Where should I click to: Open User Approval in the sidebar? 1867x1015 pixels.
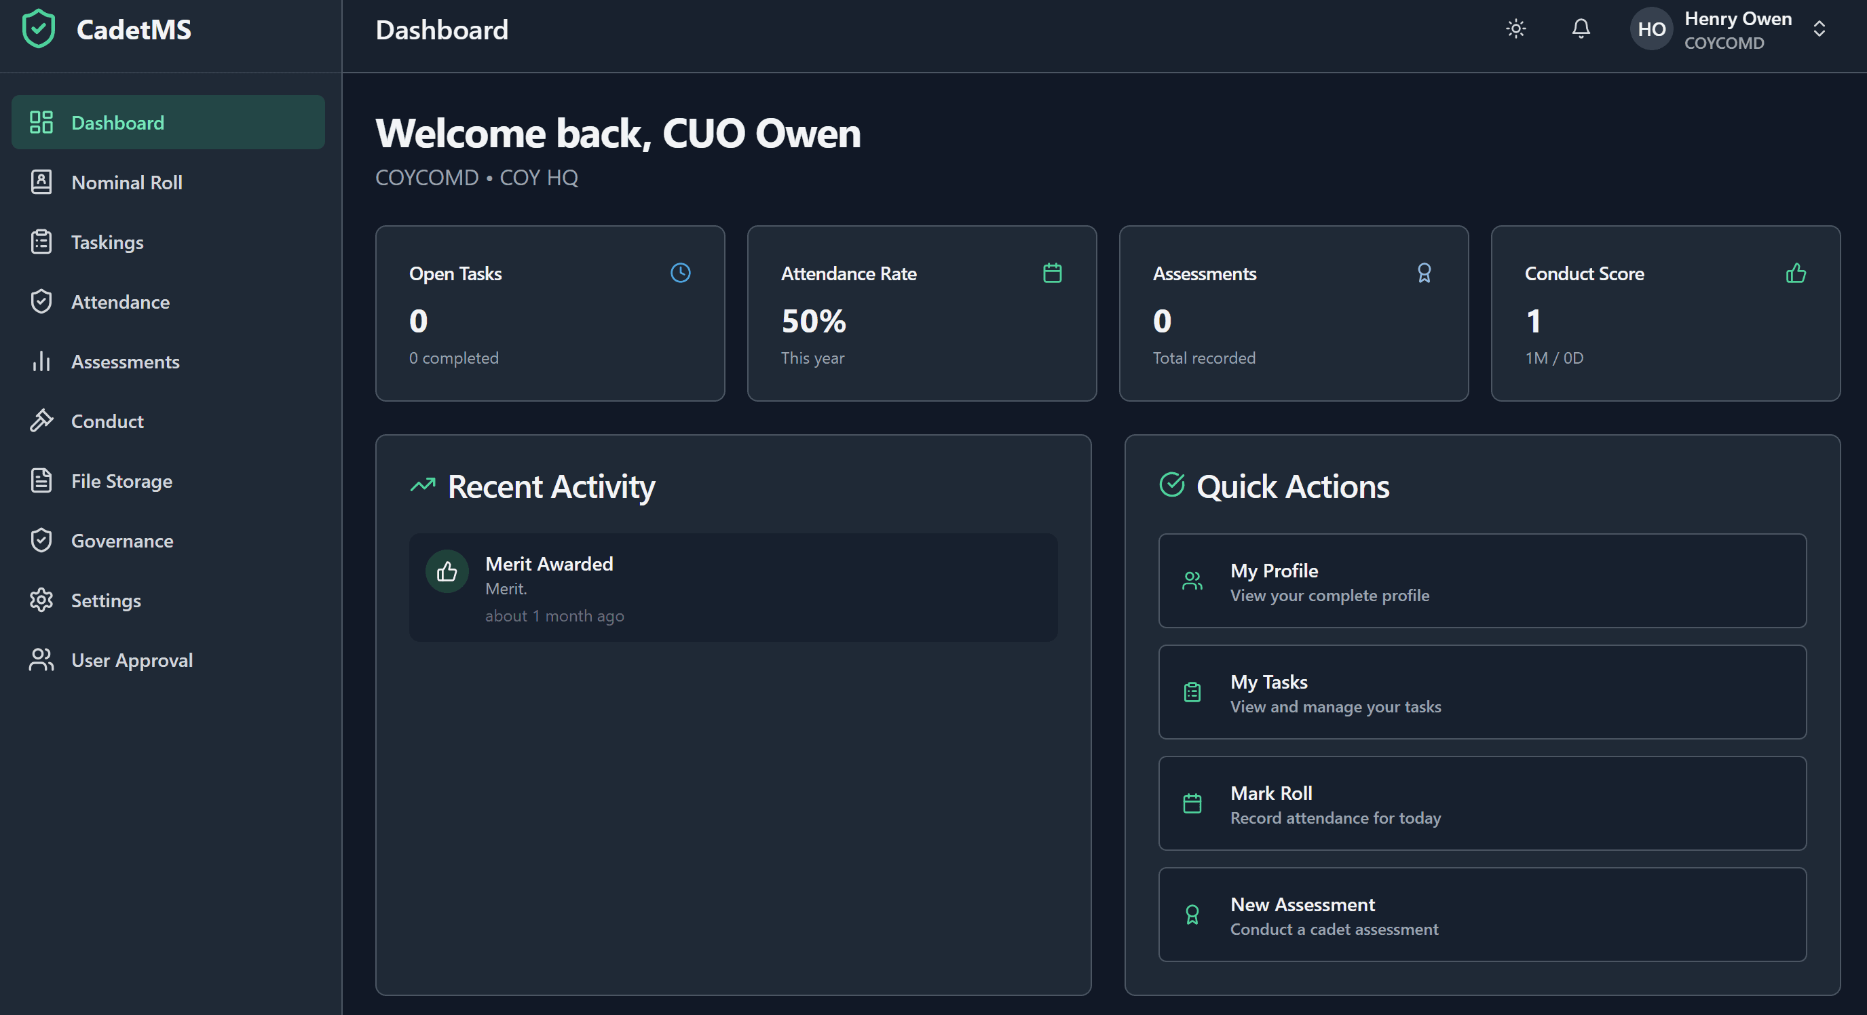pyautogui.click(x=131, y=660)
